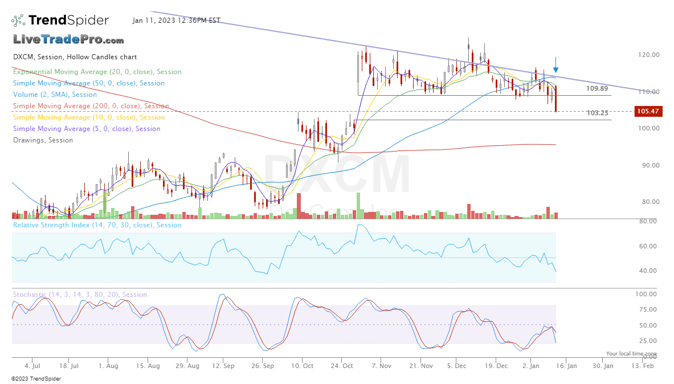Open DXCM Hollow Candles chart title
Screen dimensions: 674x384
[75, 57]
